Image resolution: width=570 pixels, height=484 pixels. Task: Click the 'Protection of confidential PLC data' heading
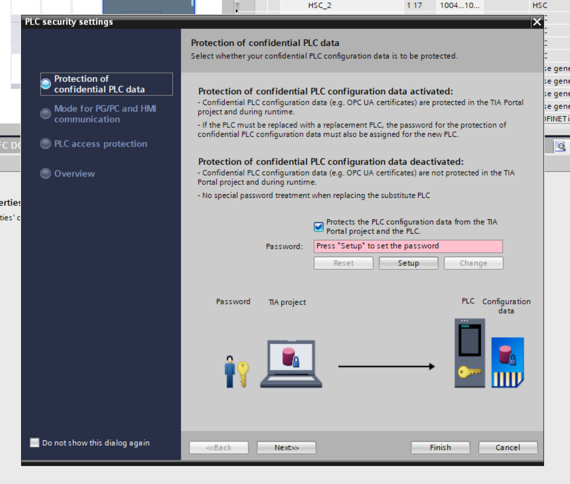[265, 43]
